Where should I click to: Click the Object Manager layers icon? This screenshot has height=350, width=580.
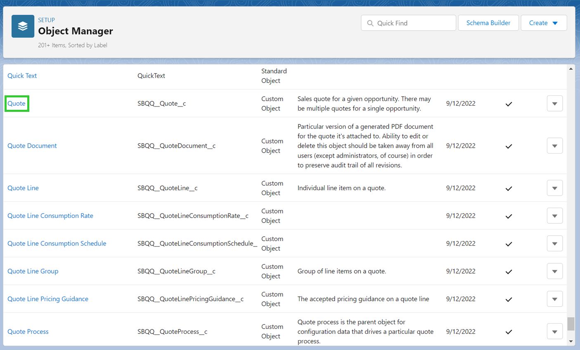(x=23, y=26)
